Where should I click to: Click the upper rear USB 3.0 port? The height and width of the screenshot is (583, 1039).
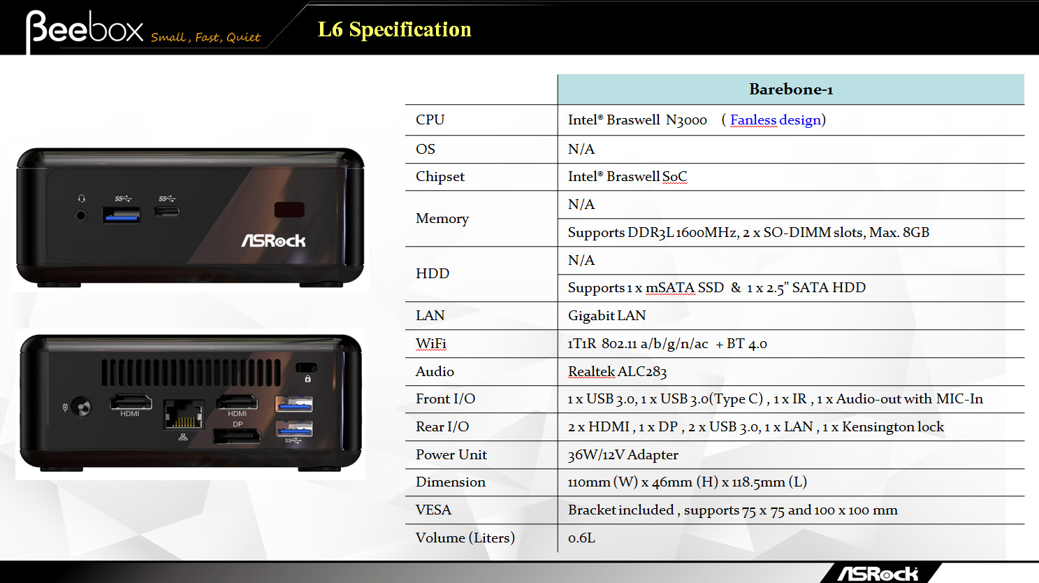[x=293, y=404]
